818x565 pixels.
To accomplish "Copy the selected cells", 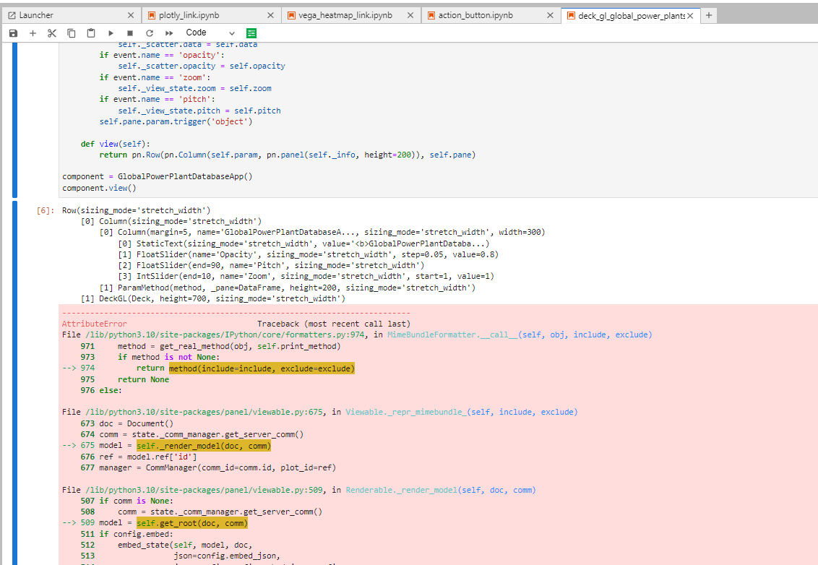I will click(x=71, y=33).
